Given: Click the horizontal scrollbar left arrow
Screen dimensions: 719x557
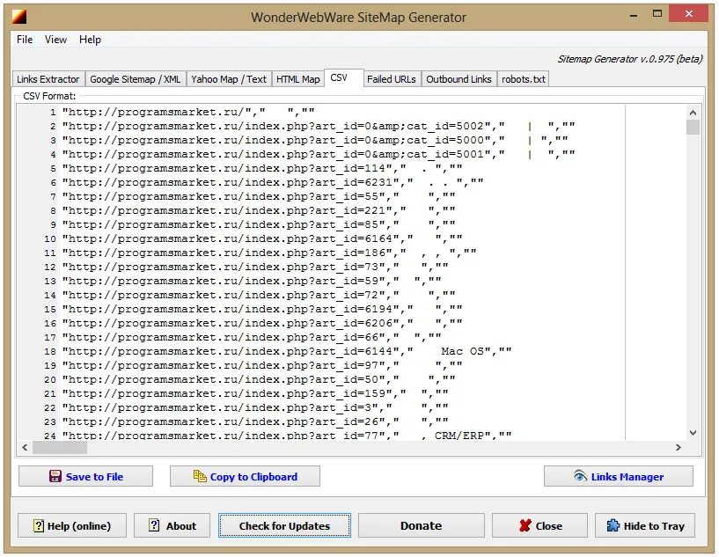Looking at the screenshot, I should (25, 447).
